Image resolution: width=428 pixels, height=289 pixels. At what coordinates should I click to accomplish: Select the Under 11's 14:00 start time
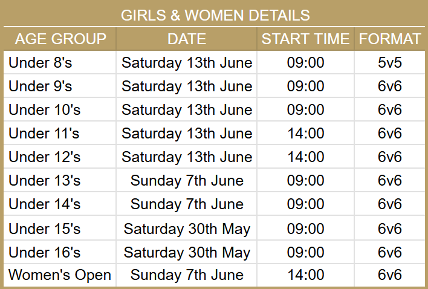(x=305, y=133)
